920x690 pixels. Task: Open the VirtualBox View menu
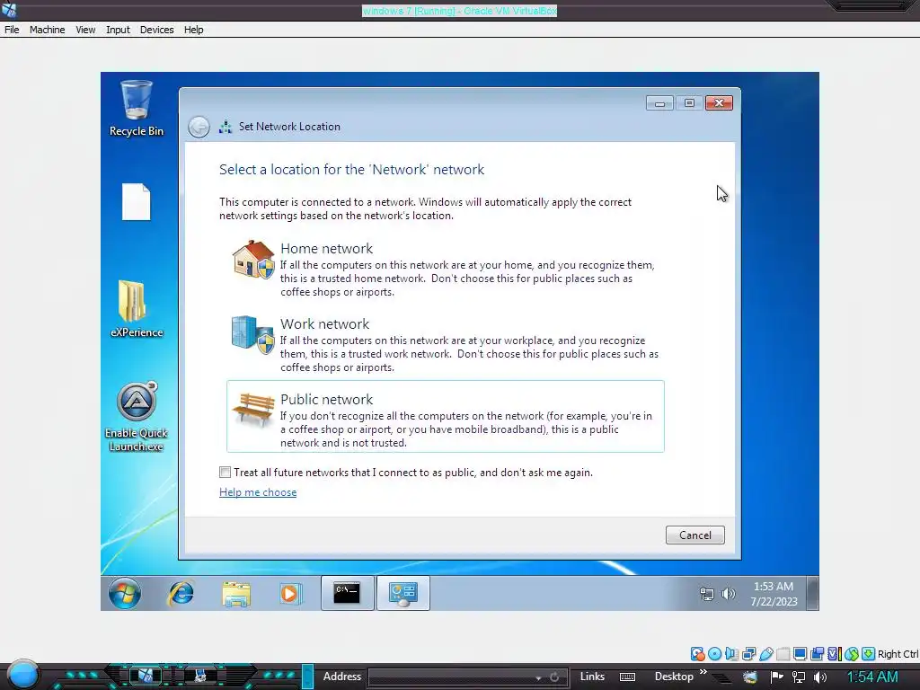click(x=85, y=30)
